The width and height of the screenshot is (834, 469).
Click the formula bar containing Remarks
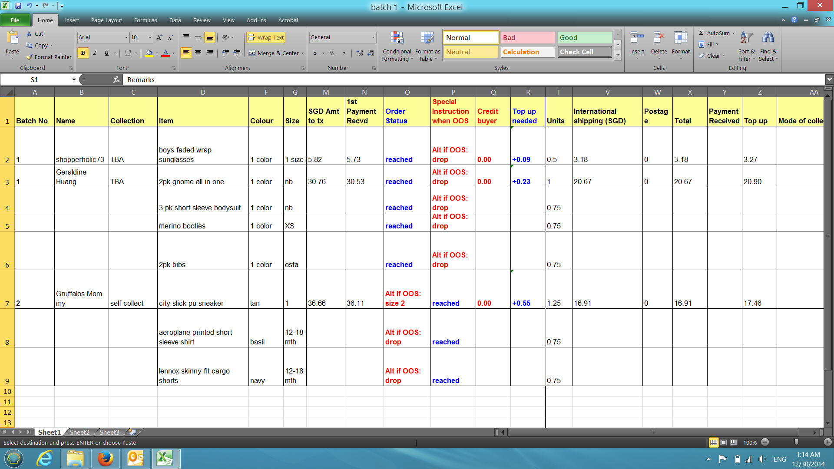click(x=473, y=79)
